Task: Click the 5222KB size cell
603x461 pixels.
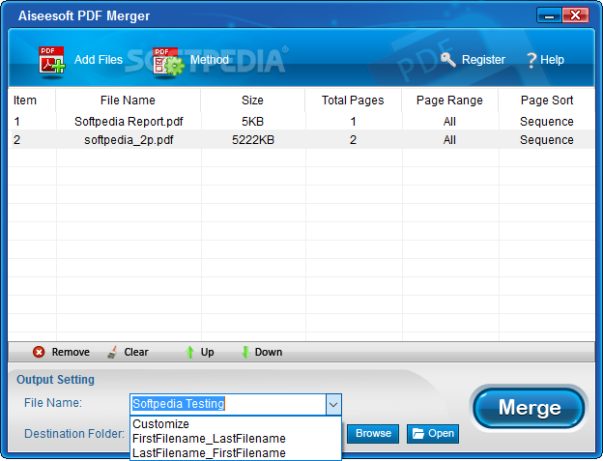Action: tap(253, 139)
